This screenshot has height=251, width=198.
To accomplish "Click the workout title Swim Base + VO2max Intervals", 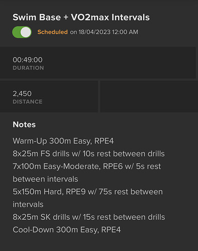I will [x=81, y=17].
